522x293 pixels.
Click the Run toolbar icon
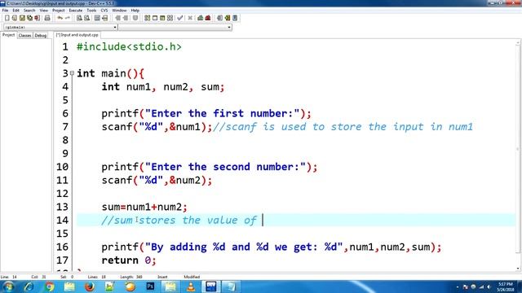[155, 18]
